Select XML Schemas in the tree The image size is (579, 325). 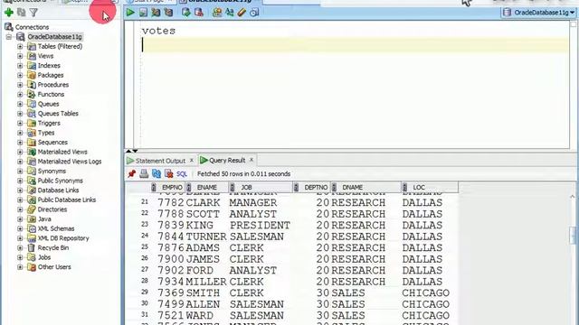(x=56, y=228)
